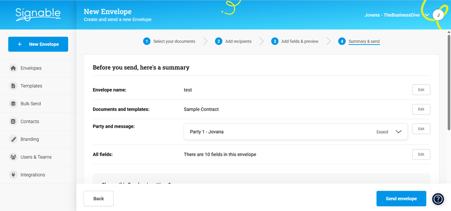Open the help question mark widget
This screenshot has height=211, width=451.
coord(438,199)
